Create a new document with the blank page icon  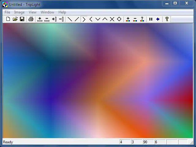pos(8,19)
